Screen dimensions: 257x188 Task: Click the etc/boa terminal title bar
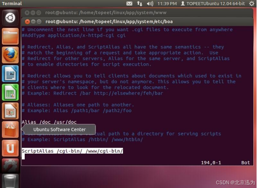coord(137,21)
